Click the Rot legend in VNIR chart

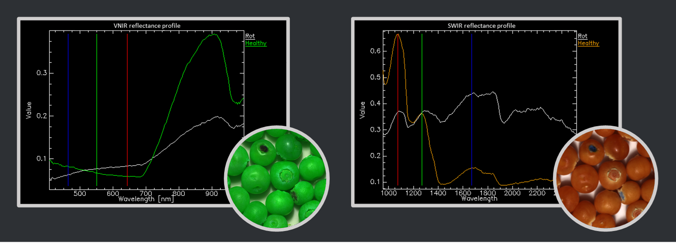pos(250,36)
